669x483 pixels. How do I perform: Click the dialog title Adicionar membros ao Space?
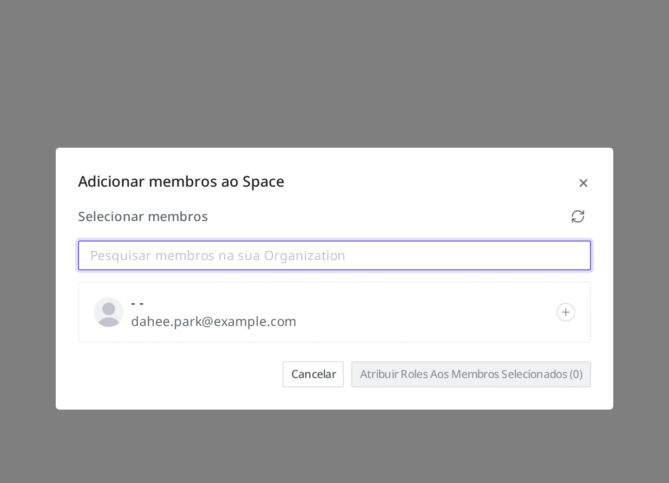(181, 182)
